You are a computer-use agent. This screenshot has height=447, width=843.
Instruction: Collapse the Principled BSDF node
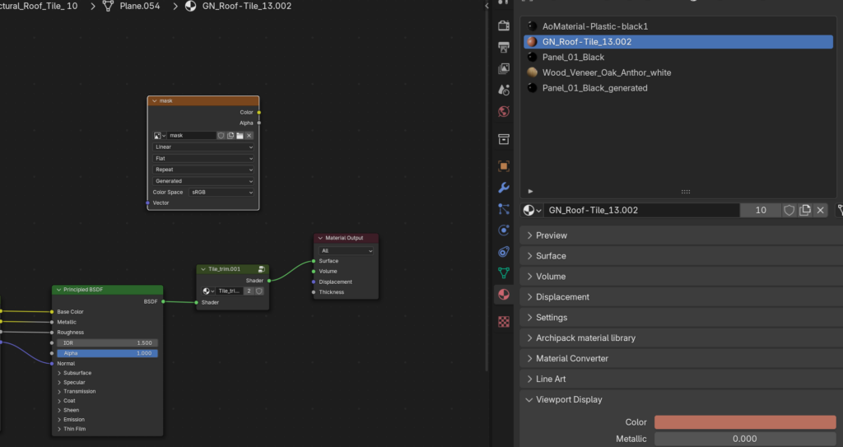(58, 290)
